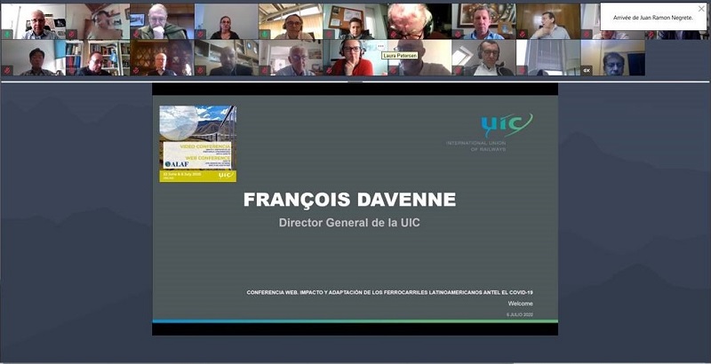Select the video tile with the bookshelves

pyautogui.click(x=98, y=58)
